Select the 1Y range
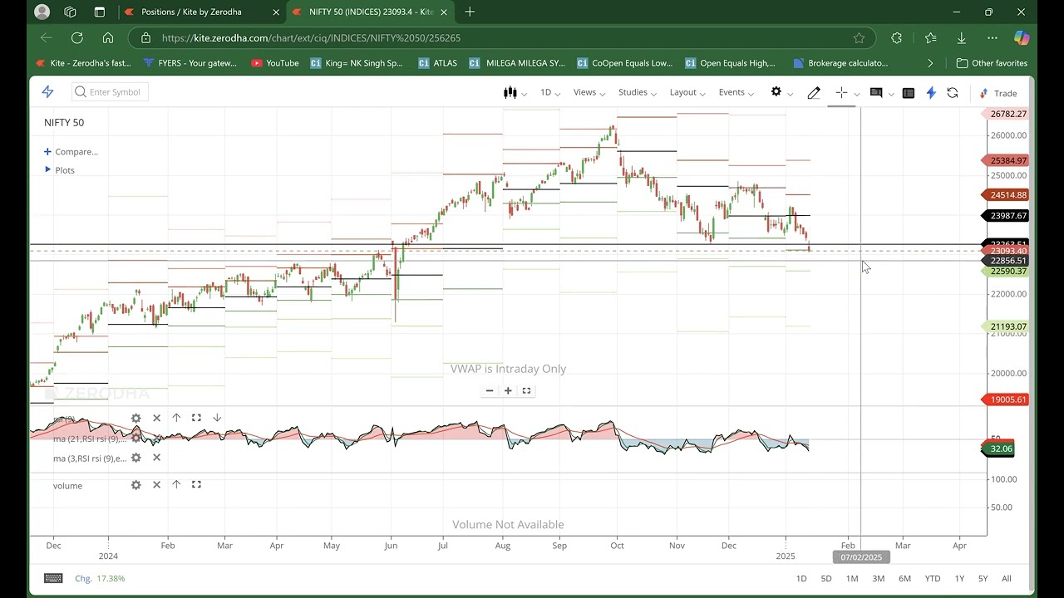 coord(959,578)
